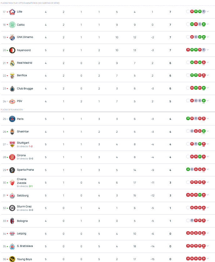Expand the PSV row chevron
215x262 pixels.
tap(208, 101)
